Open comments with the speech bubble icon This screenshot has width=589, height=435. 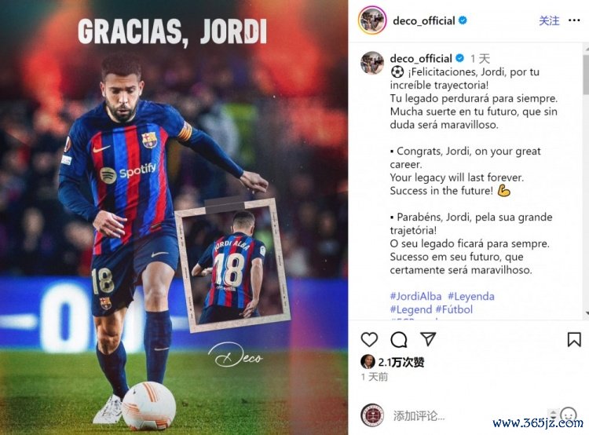(x=398, y=339)
